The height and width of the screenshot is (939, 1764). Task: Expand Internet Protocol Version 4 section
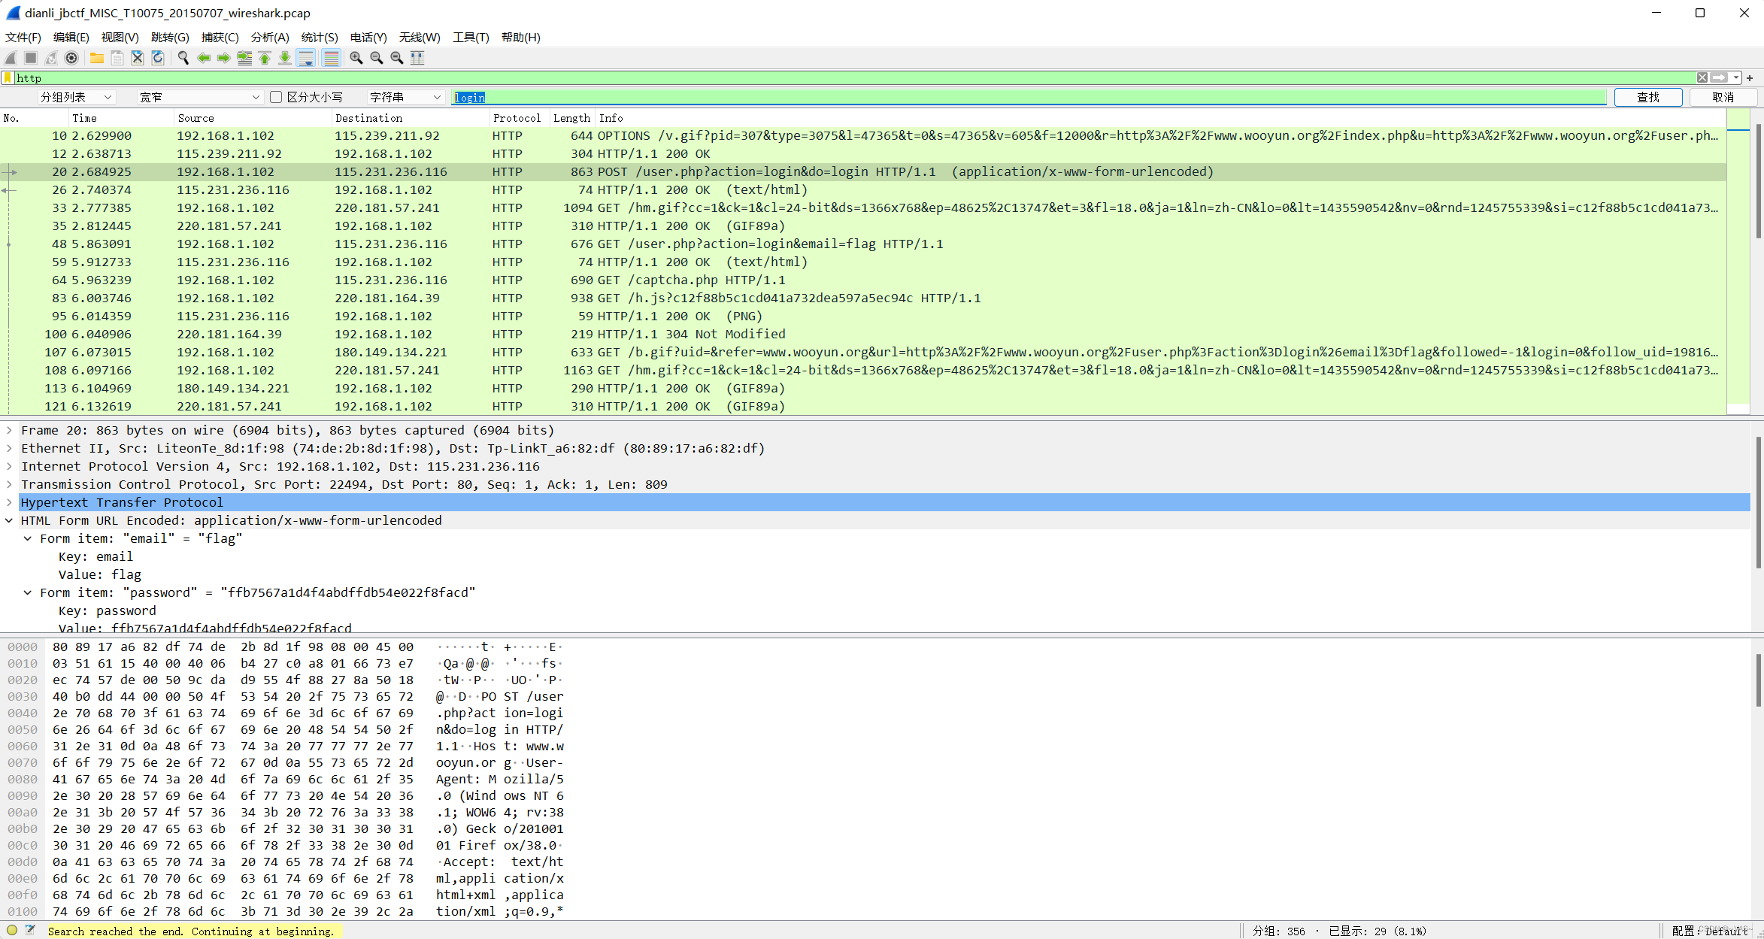(9, 466)
